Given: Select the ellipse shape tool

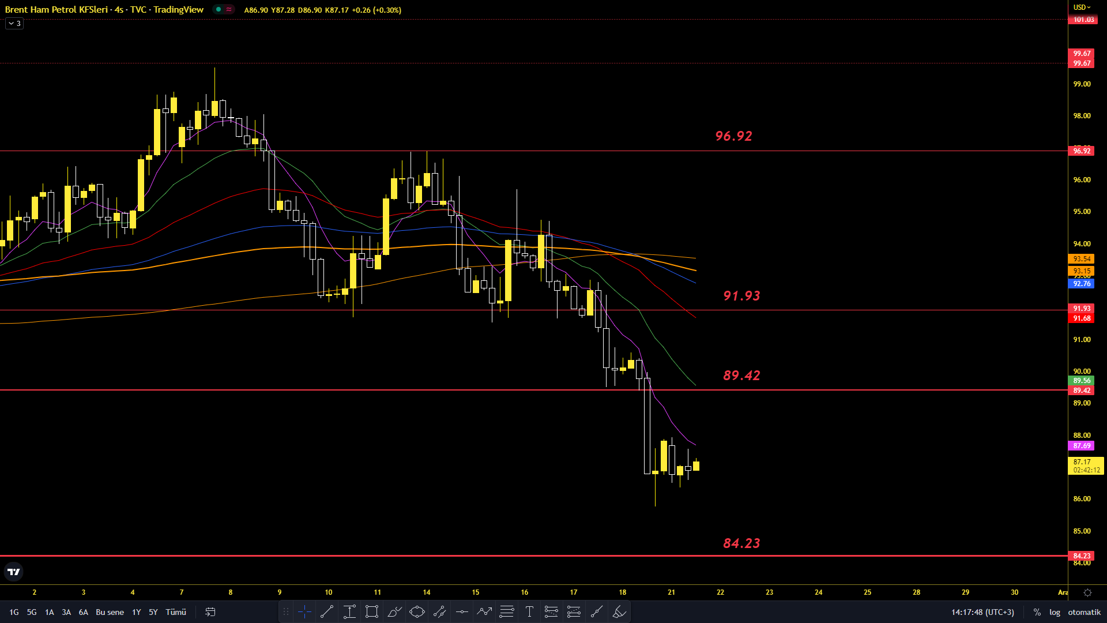Looking at the screenshot, I should pos(417,612).
